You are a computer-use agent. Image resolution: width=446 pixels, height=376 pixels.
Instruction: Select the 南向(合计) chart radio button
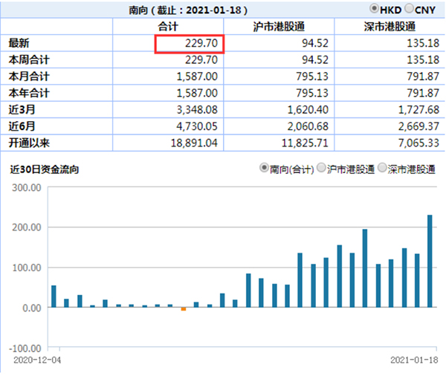[264, 168]
